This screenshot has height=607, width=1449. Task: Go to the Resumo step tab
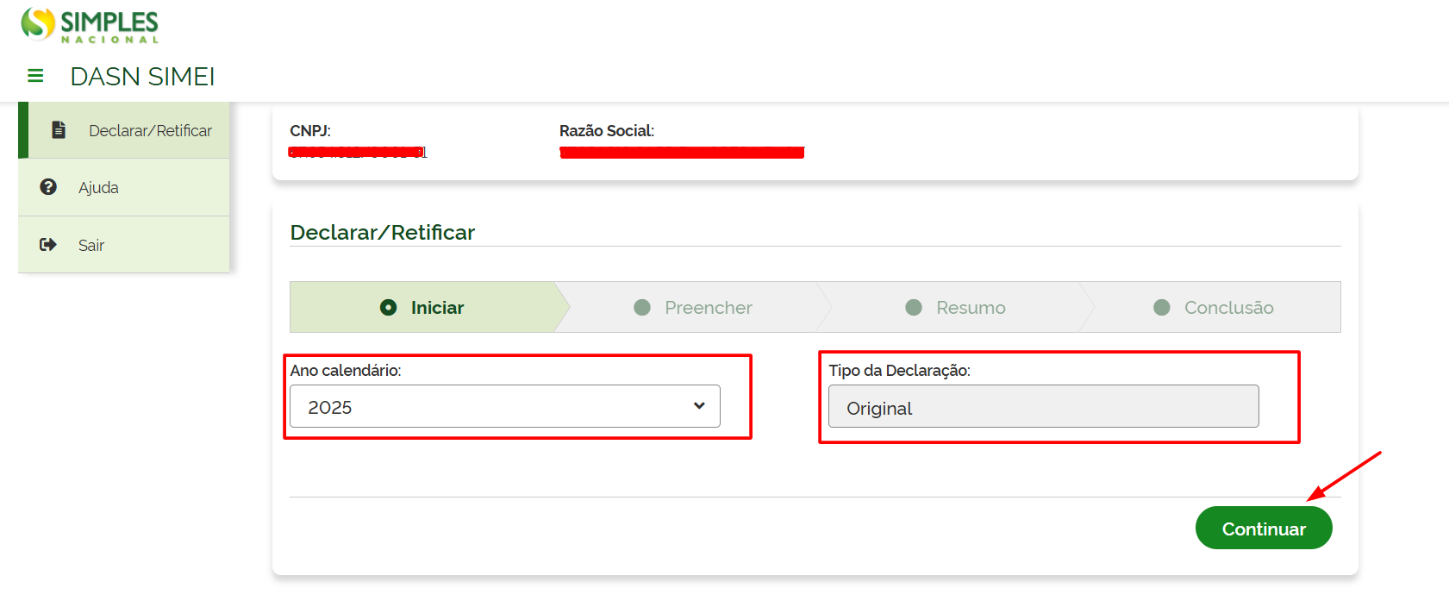point(971,308)
